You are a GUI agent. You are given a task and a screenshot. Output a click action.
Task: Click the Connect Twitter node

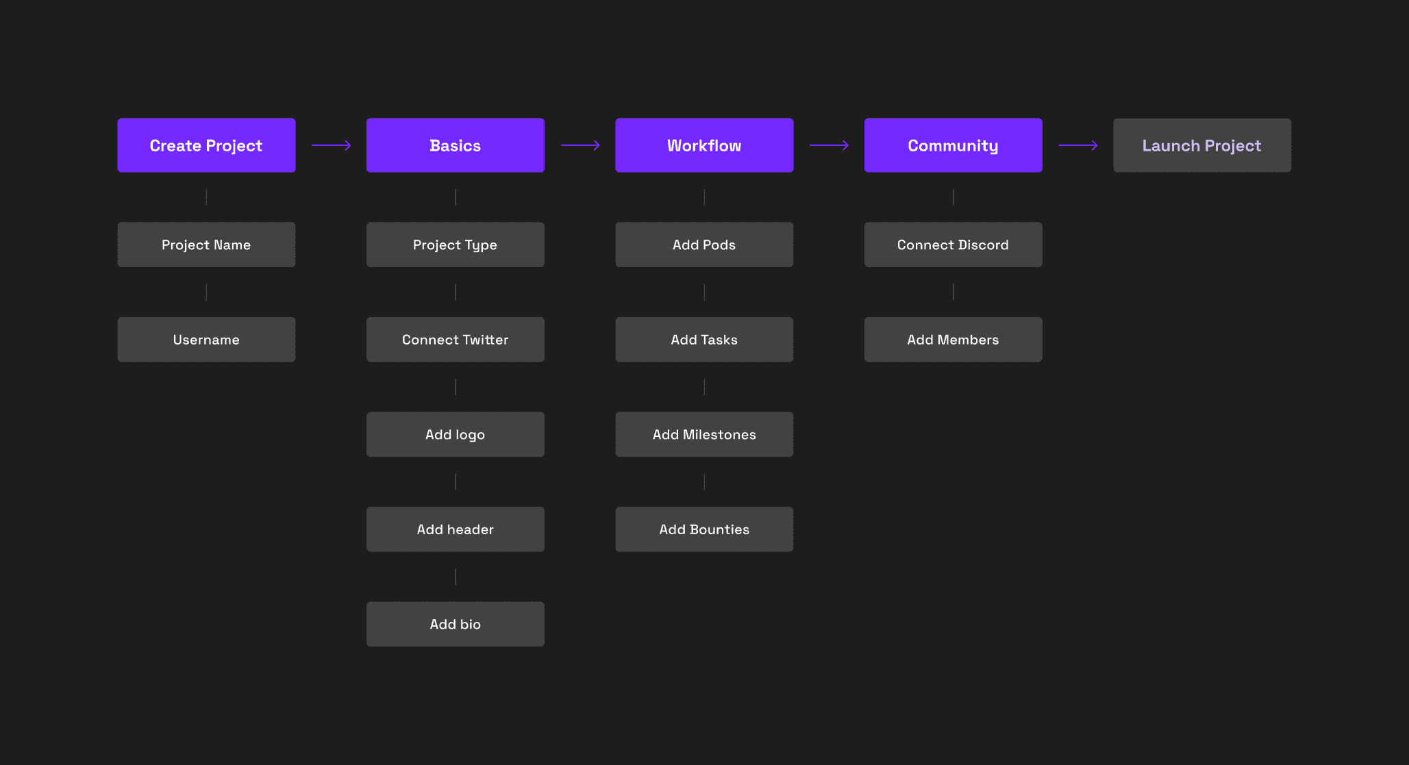455,340
